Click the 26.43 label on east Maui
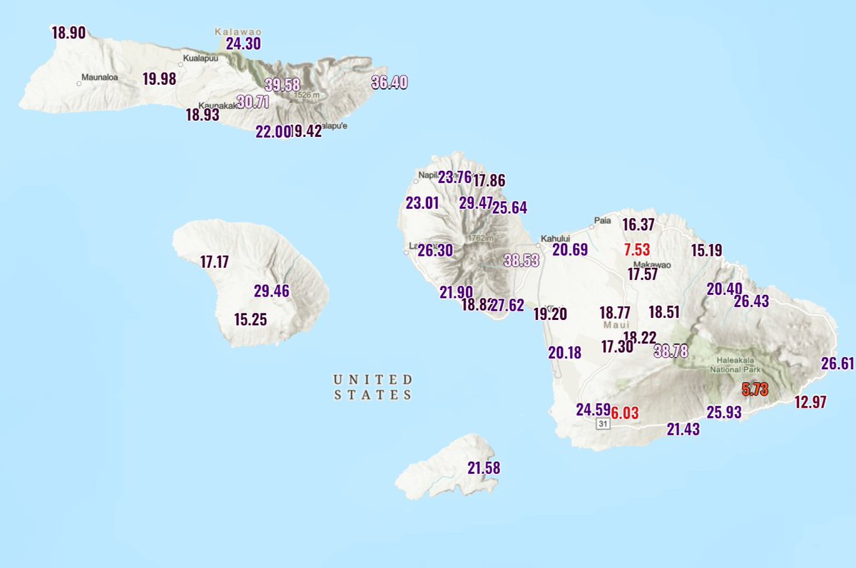Viewport: 856px width, 568px height. tap(751, 301)
